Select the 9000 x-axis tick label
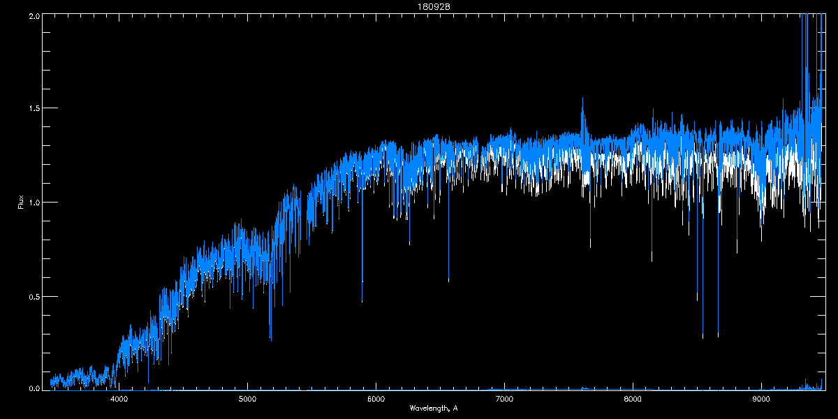838x419 pixels. [x=761, y=399]
